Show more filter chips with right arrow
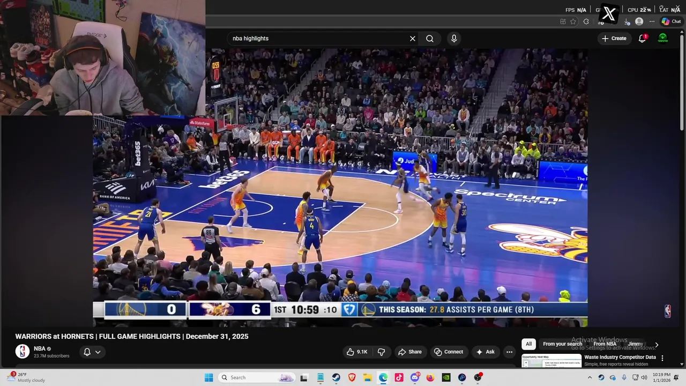The width and height of the screenshot is (686, 386). (x=657, y=345)
